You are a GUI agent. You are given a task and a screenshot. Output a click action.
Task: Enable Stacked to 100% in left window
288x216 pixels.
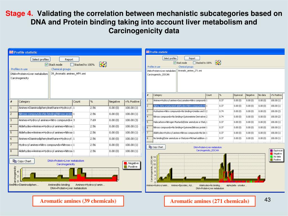[x=72, y=65]
